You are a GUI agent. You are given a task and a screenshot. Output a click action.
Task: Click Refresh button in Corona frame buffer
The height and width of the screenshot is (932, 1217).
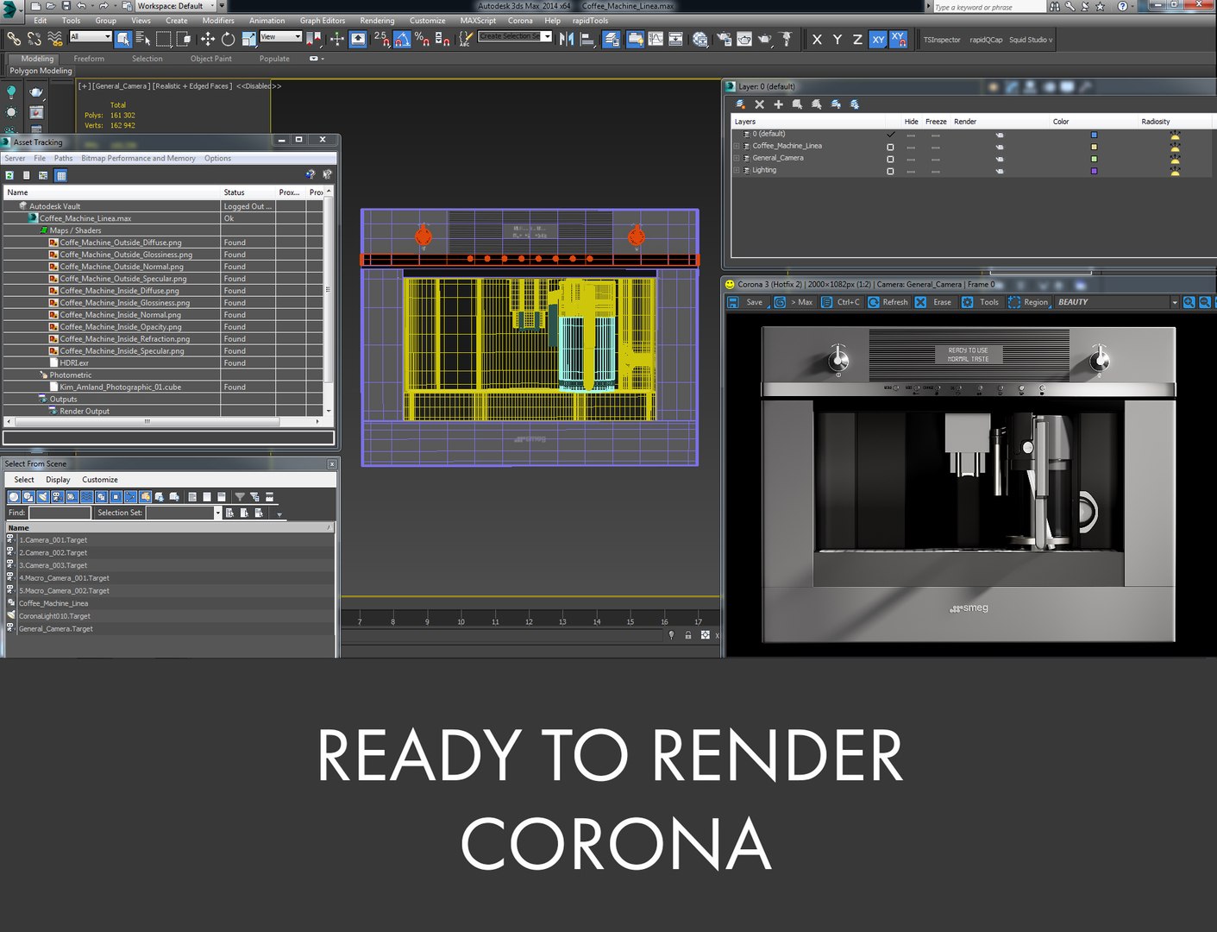tap(888, 302)
